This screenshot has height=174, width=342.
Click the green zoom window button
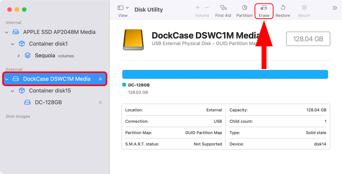24,9
